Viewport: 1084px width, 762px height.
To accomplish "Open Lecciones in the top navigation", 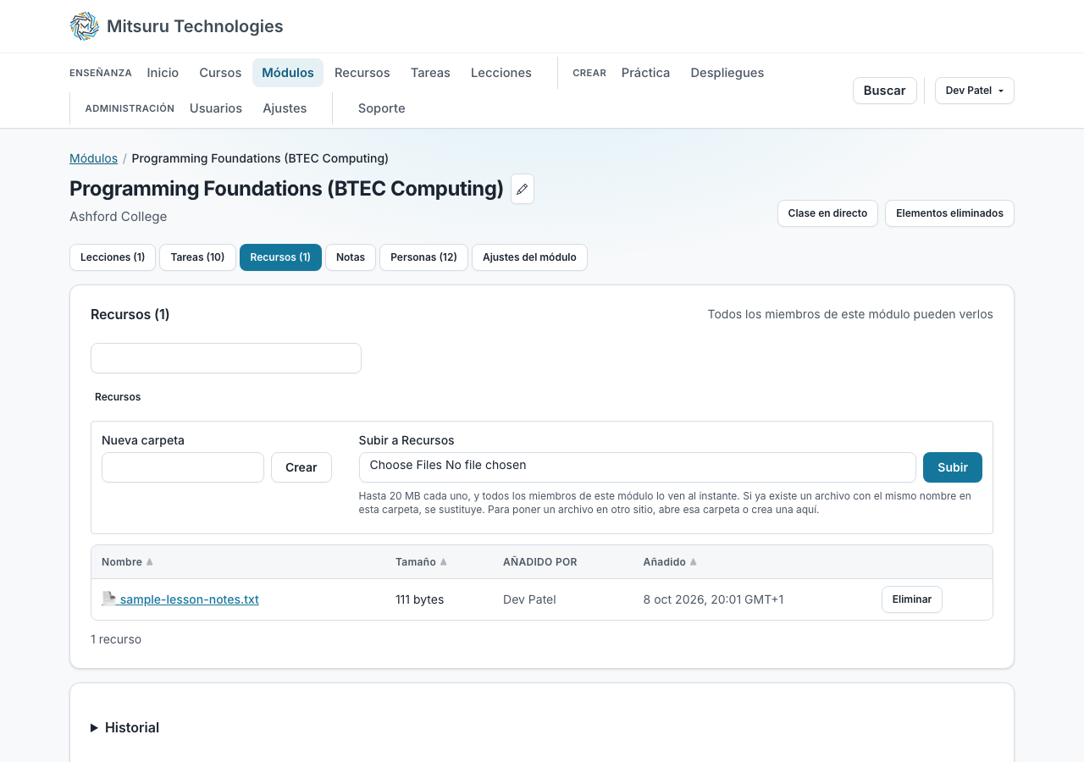I will coord(501,73).
